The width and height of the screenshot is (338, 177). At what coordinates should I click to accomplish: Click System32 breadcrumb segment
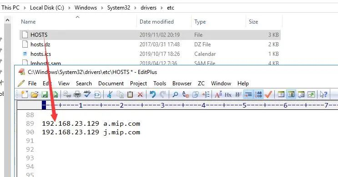tap(119, 8)
